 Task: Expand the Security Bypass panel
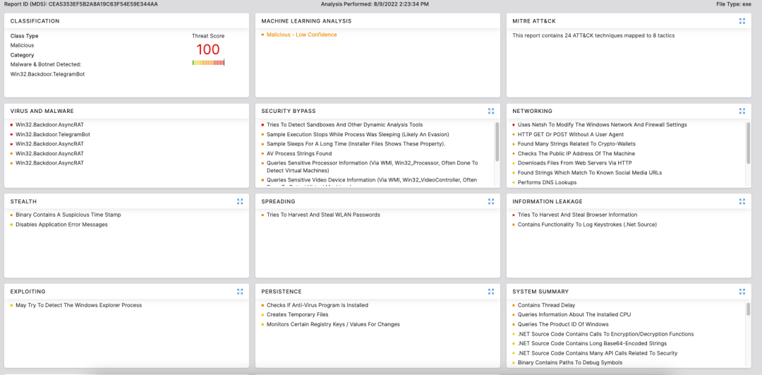[491, 111]
